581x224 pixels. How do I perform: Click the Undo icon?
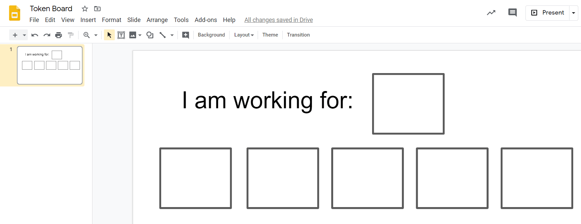pyautogui.click(x=34, y=35)
